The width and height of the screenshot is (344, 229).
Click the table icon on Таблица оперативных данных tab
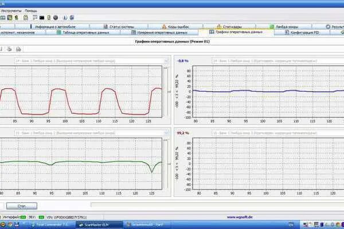(x=59, y=33)
